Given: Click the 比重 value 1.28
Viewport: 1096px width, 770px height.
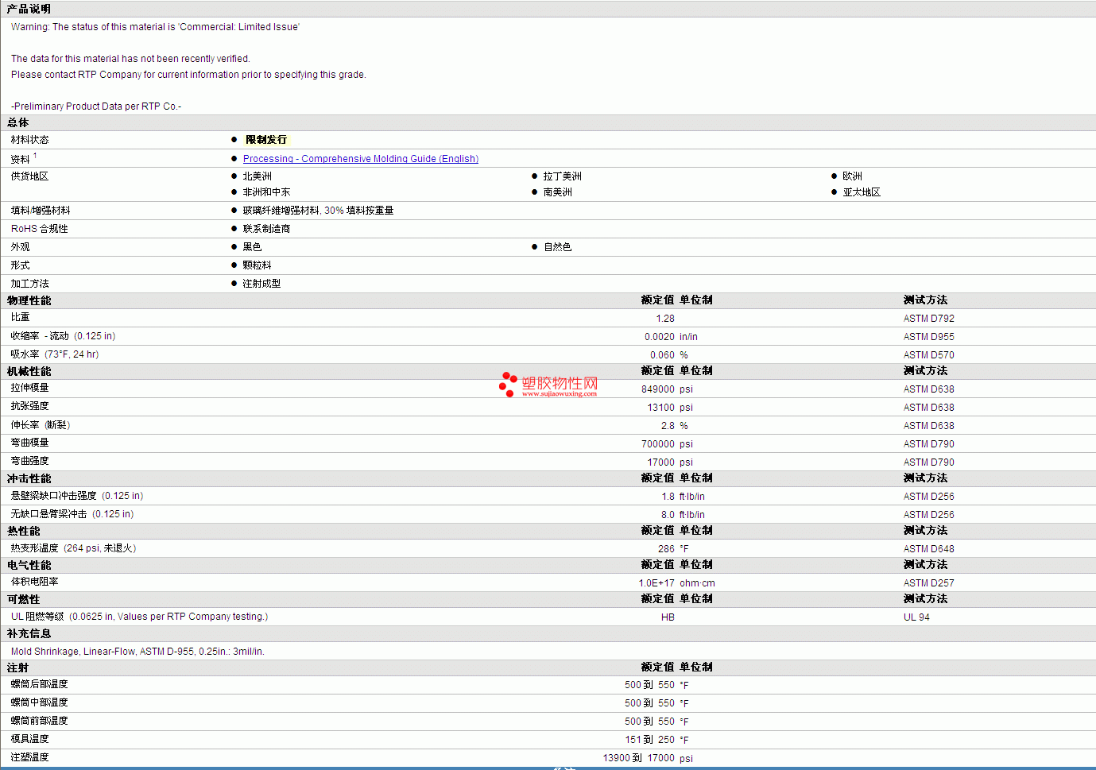Looking at the screenshot, I should (665, 319).
